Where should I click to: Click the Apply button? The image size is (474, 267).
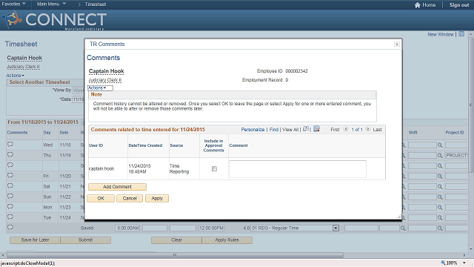coord(157,198)
